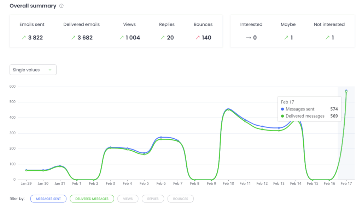This screenshot has height=208, width=362.
Task: Toggle the Messages Sent filter
Action: [x=48, y=199]
